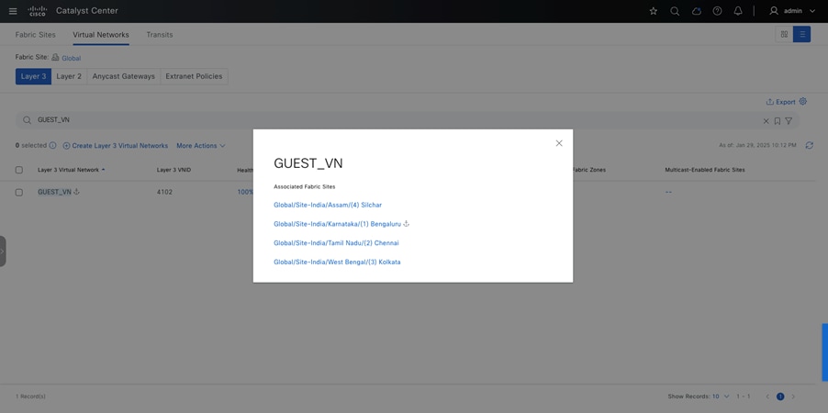The image size is (828, 413).
Task: Click the blue tab on right edge
Action: coord(825,352)
